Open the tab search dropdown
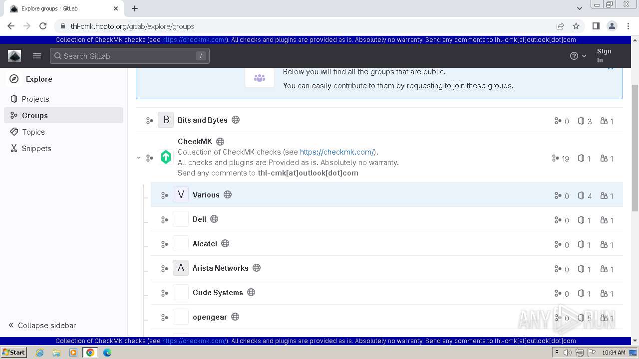The height and width of the screenshot is (359, 639). (580, 8)
